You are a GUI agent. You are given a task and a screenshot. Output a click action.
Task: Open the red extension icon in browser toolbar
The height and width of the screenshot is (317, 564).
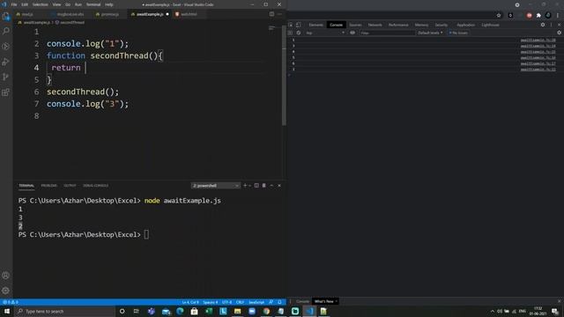[x=529, y=16]
